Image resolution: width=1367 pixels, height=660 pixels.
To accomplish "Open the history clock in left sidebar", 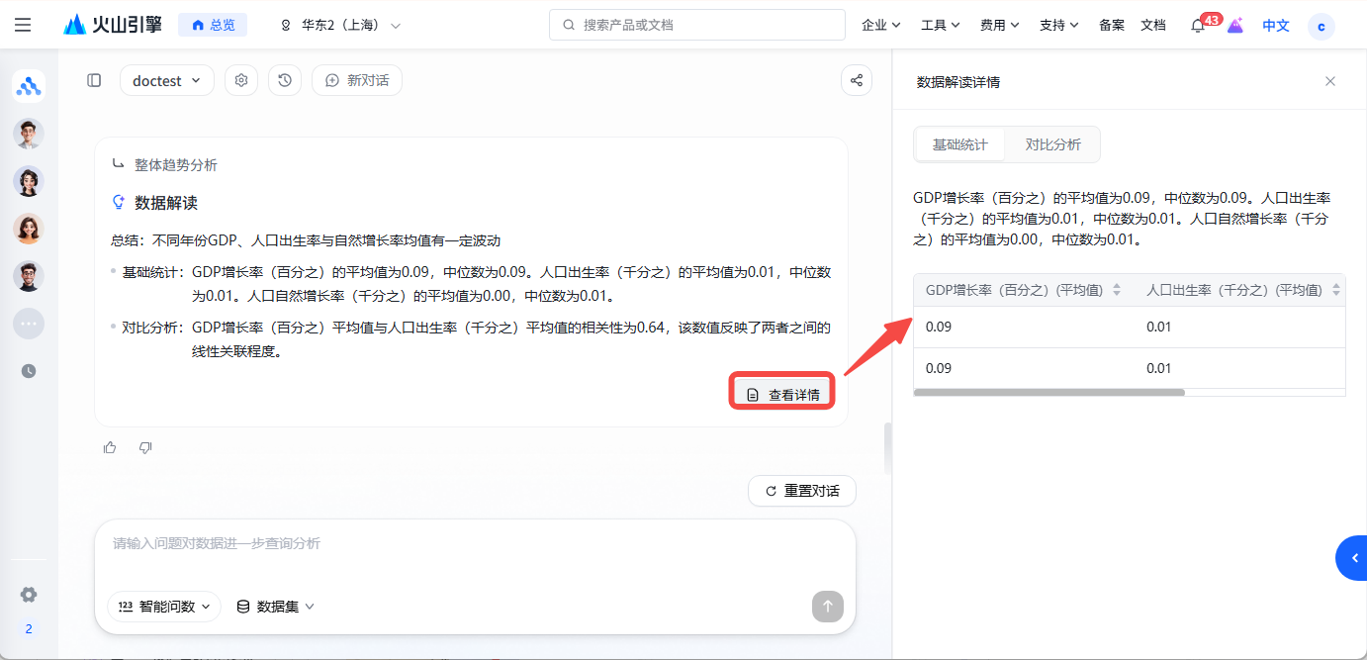I will (29, 371).
